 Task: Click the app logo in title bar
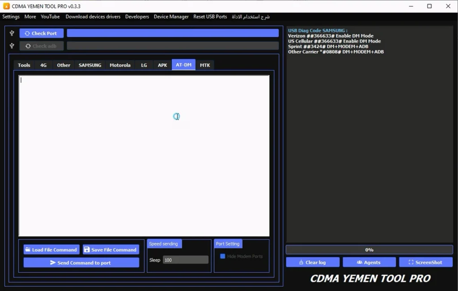[x=6, y=6]
